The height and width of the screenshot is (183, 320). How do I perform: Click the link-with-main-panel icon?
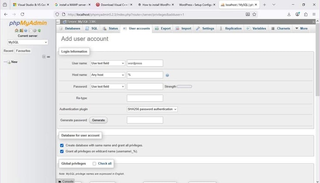[48, 57]
